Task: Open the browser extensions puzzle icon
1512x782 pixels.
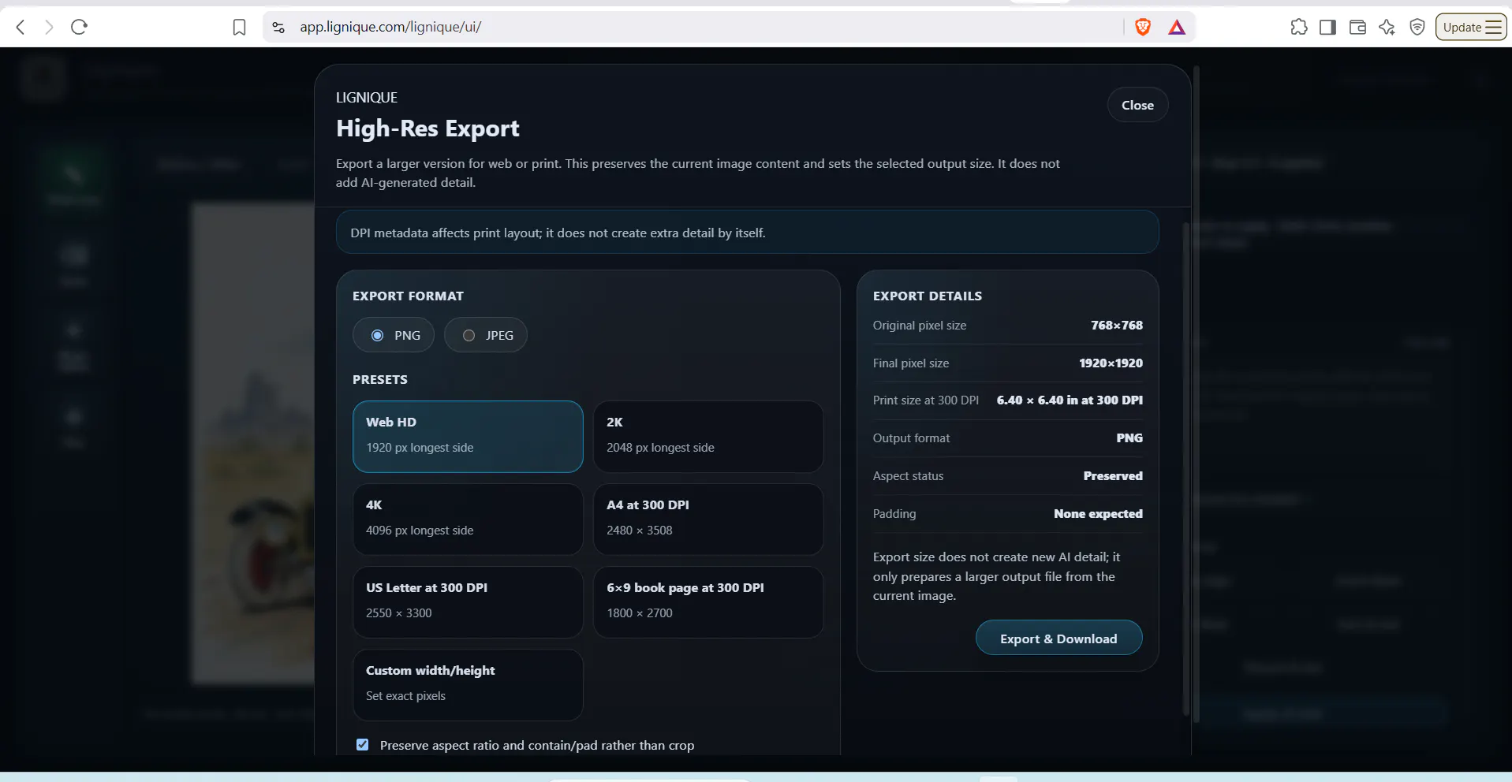Action: pos(1298,28)
